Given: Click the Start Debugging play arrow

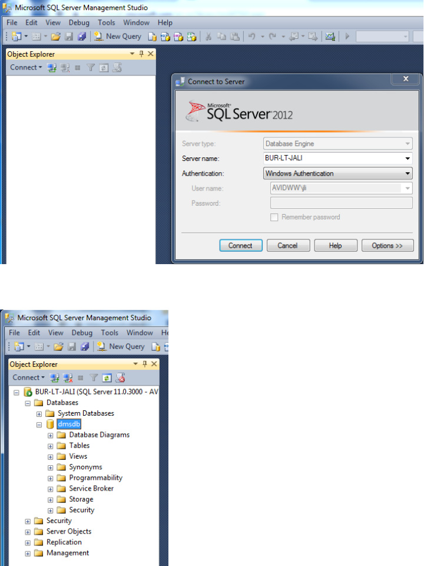Looking at the screenshot, I should point(347,37).
